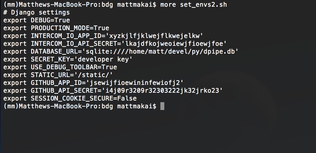Click USE_DEBUG_TOOLBAR=True text

(74, 67)
